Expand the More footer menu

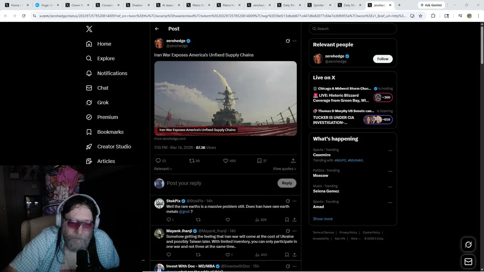[x=355, y=238]
